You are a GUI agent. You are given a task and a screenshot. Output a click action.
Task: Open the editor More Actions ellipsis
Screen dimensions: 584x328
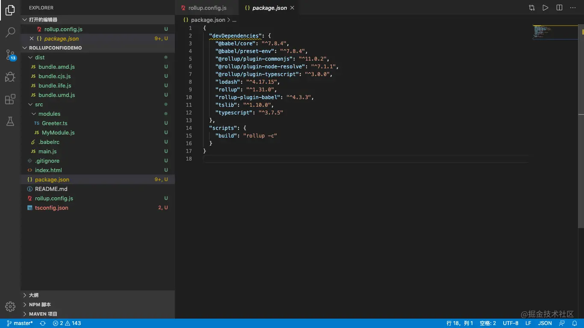[573, 8]
